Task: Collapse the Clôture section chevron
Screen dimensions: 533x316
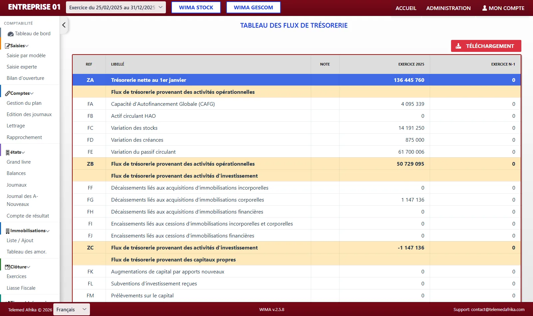Action: click(x=28, y=267)
